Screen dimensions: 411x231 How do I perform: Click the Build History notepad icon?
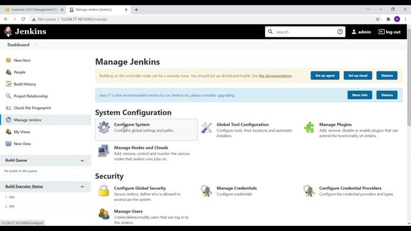(x=8, y=84)
